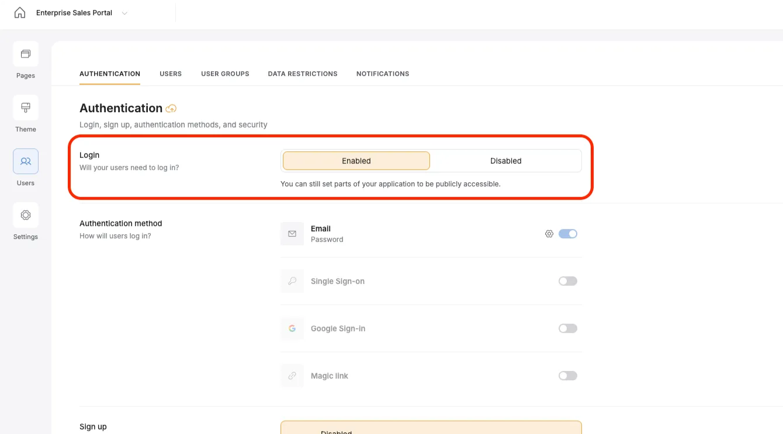
Task: Open the Enterprise Sales Portal dropdown
Action: tap(124, 12)
